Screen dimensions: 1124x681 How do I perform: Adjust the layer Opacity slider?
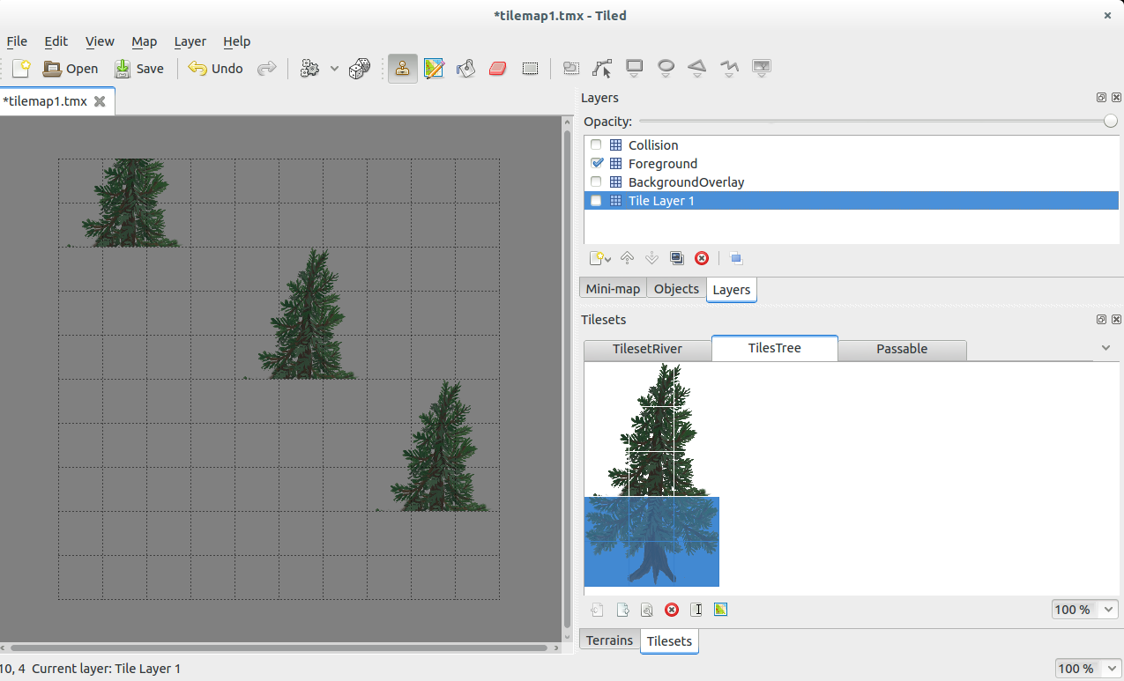[878, 122]
